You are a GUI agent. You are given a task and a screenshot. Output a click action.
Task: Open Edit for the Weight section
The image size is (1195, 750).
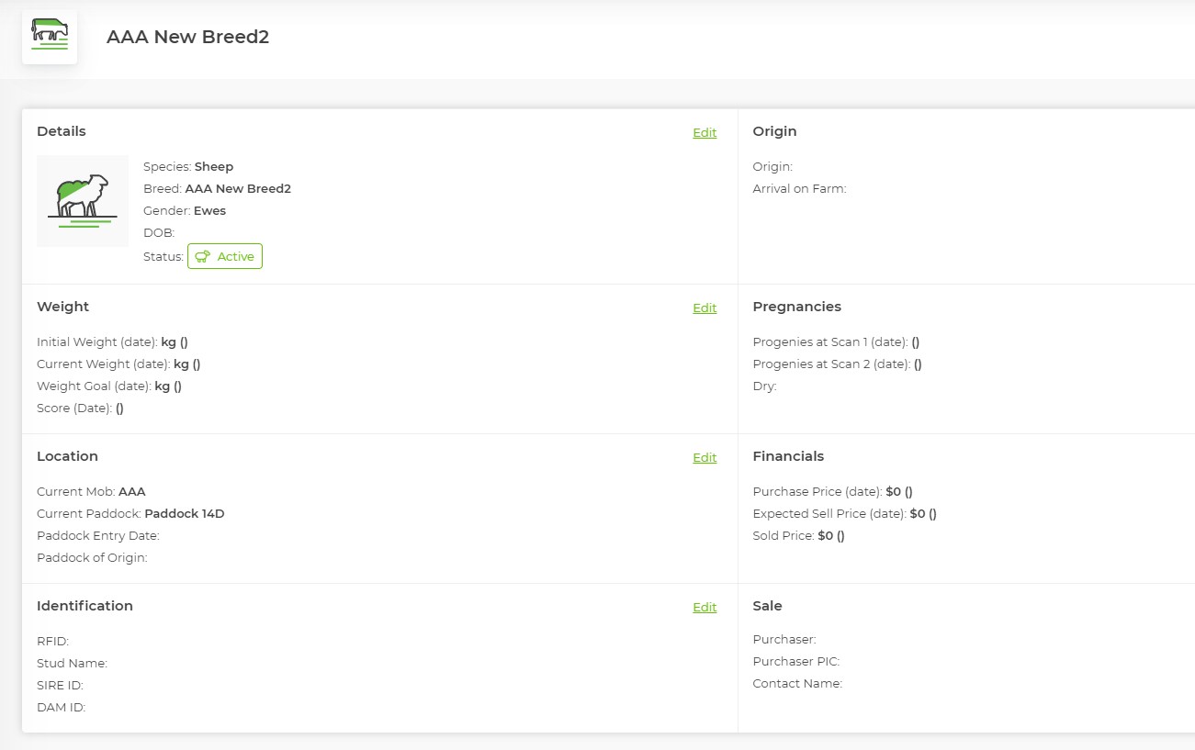705,308
